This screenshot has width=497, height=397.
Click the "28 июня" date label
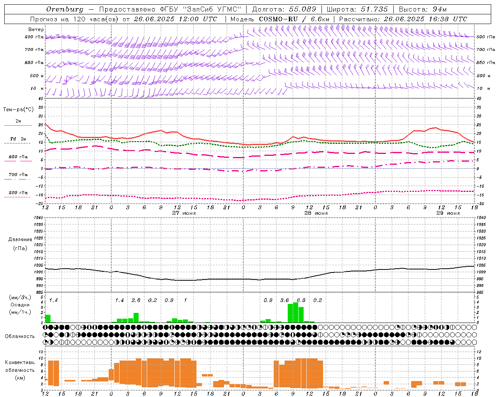pyautogui.click(x=316, y=213)
